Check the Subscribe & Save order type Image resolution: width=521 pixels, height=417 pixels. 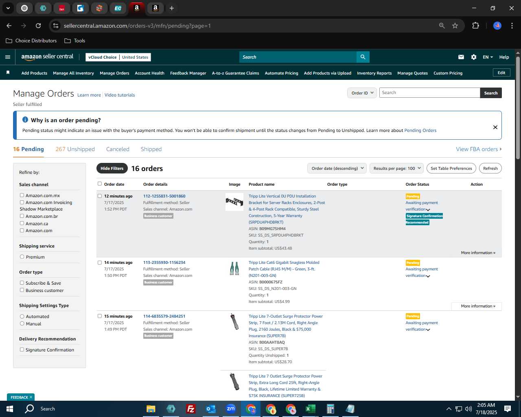tap(22, 283)
